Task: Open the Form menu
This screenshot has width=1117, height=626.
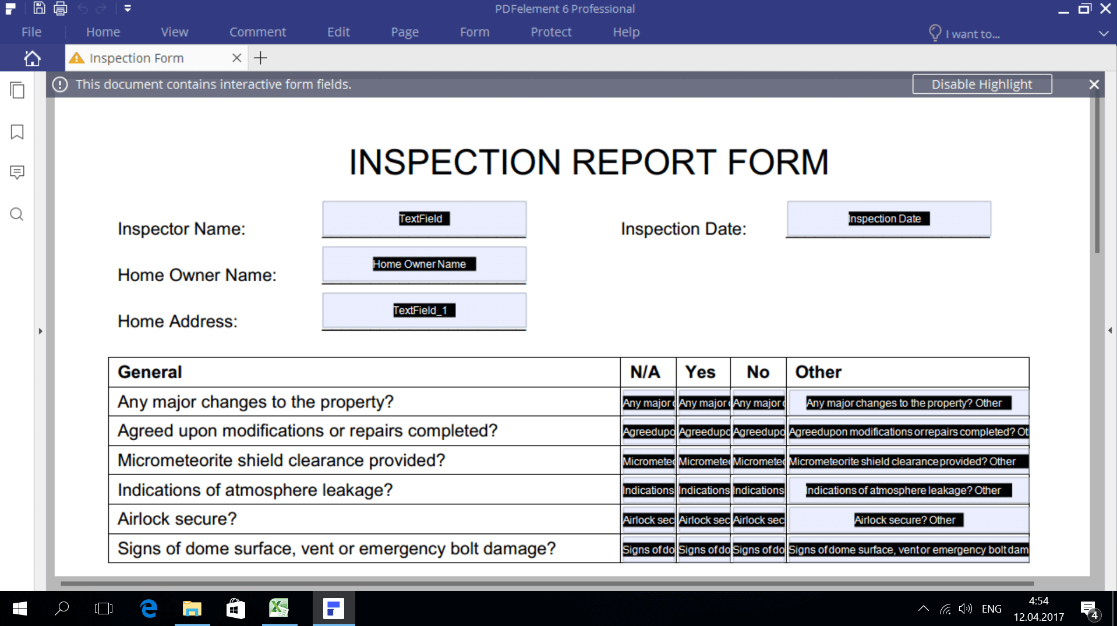Action: (474, 32)
